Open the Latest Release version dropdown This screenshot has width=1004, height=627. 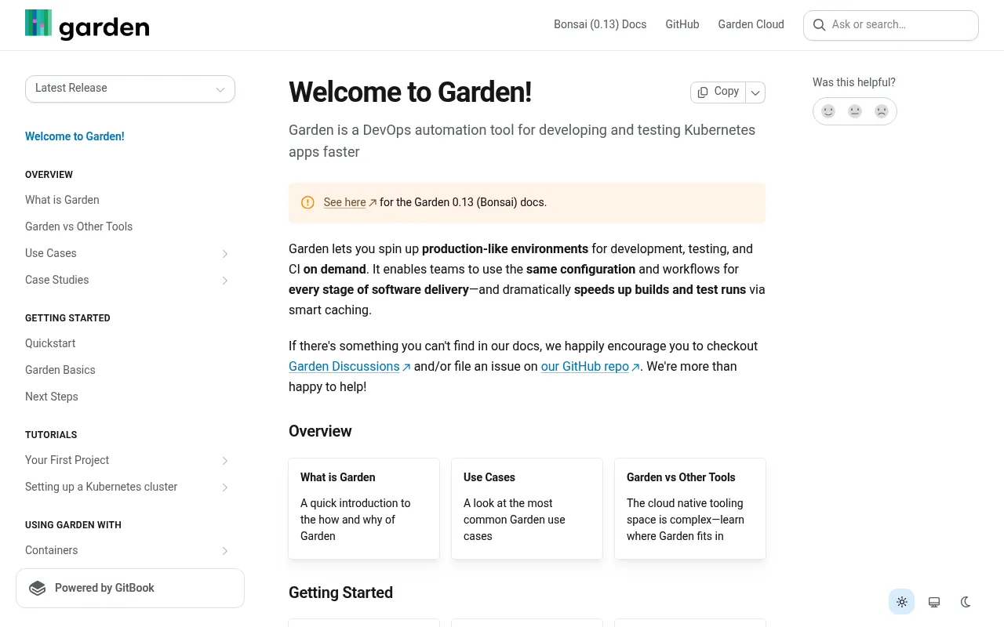click(130, 89)
